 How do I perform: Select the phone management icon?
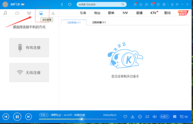click(41, 13)
